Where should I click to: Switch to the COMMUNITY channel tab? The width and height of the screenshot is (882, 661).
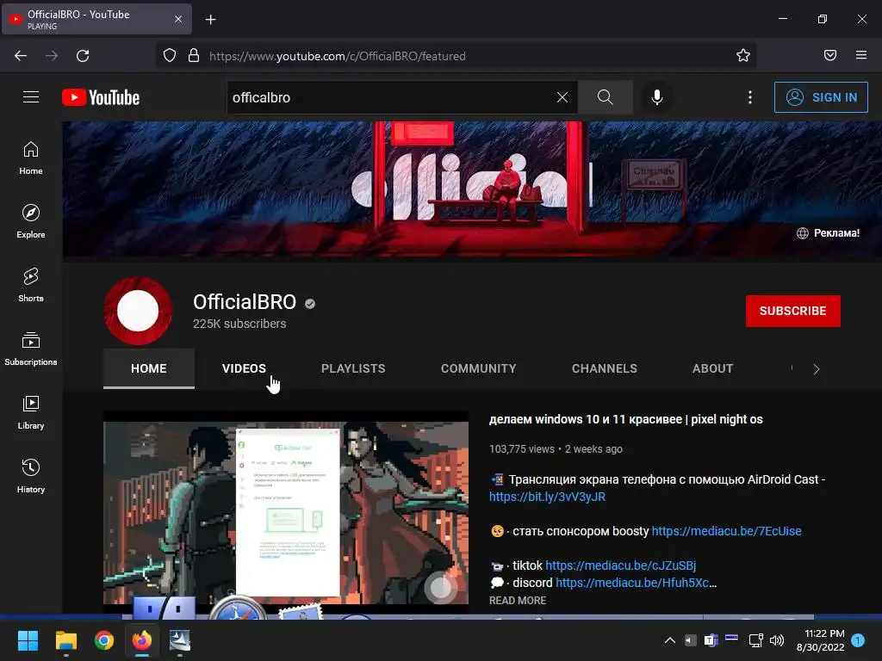pos(478,368)
